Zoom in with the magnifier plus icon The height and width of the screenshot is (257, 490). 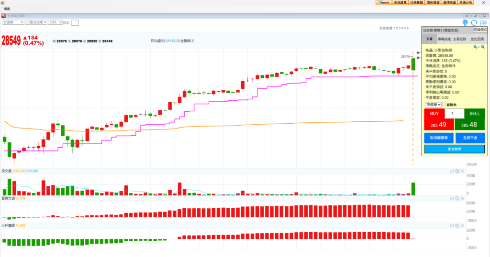pos(476,47)
